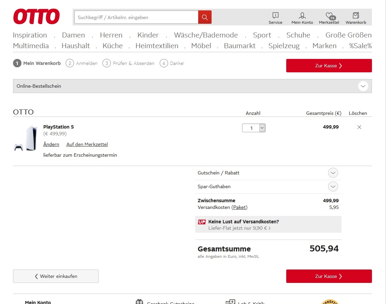Open the Spielzeug category

click(284, 46)
